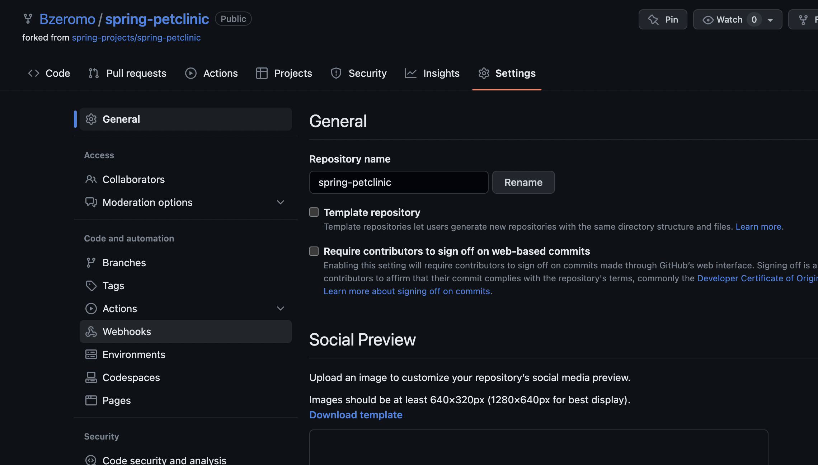Open Codespaces settings page

[x=186, y=377]
